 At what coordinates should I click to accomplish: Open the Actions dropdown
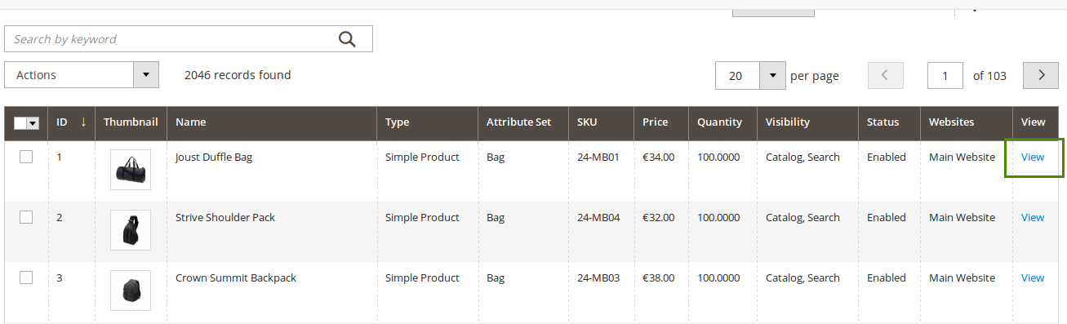(82, 75)
